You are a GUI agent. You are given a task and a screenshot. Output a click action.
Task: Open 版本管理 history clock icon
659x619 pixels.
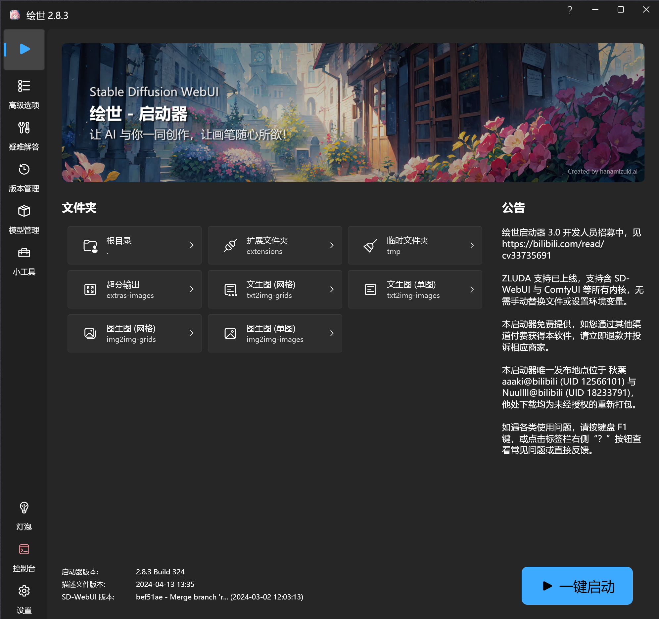click(x=24, y=170)
